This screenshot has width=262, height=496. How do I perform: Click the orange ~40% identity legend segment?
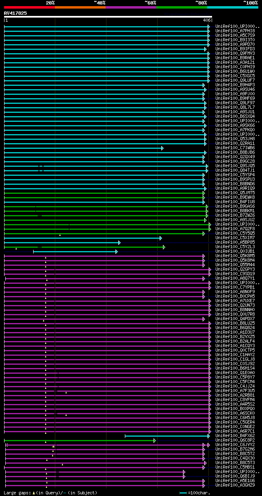[80, 7]
